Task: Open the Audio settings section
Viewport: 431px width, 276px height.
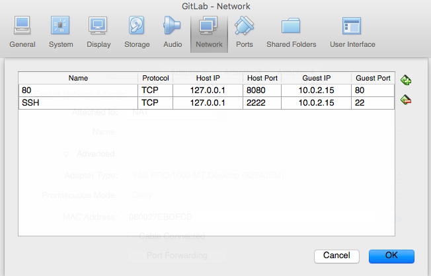Action: pos(173,32)
